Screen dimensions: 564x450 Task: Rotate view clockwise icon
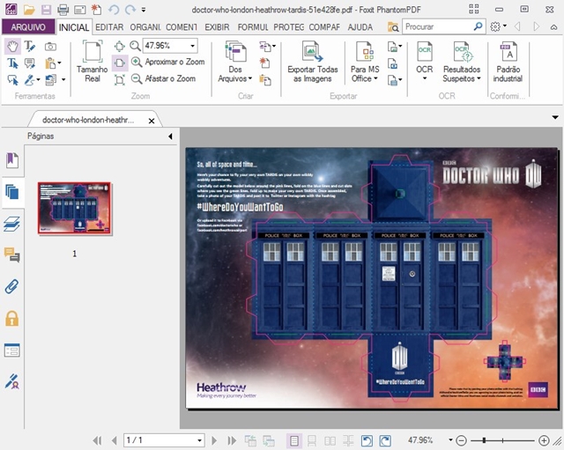pyautogui.click(x=385, y=440)
